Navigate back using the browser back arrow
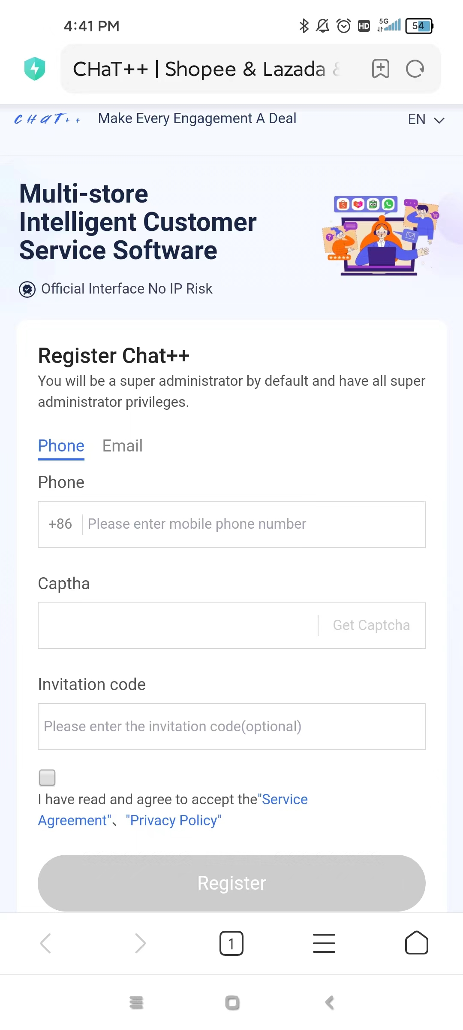This screenshot has width=463, height=1030. (x=46, y=943)
